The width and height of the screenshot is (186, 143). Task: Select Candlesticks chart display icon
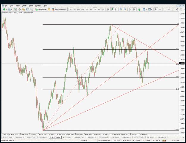pyautogui.click(x=112, y=9)
